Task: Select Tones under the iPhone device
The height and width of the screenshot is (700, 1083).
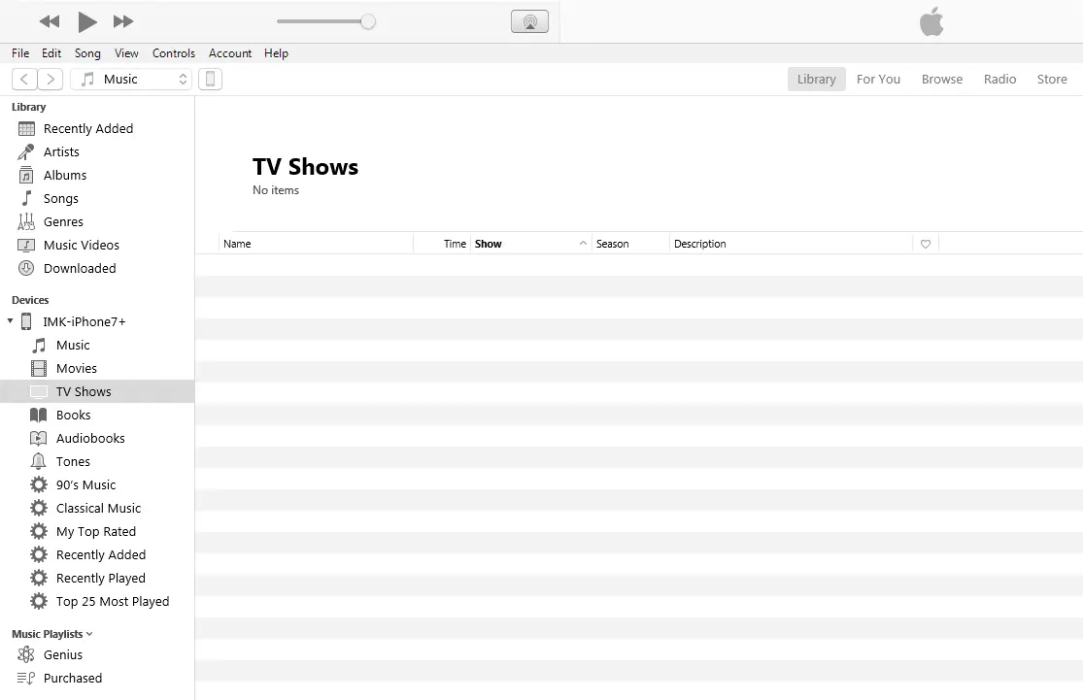Action: pyautogui.click(x=73, y=462)
